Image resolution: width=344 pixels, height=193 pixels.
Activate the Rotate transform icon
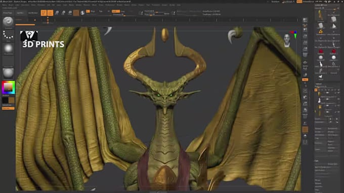70,13
